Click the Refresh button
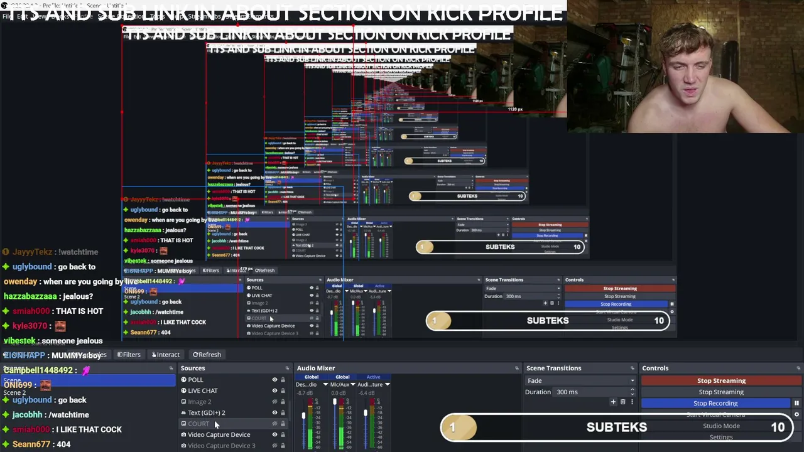Image resolution: width=804 pixels, height=452 pixels. 207,355
